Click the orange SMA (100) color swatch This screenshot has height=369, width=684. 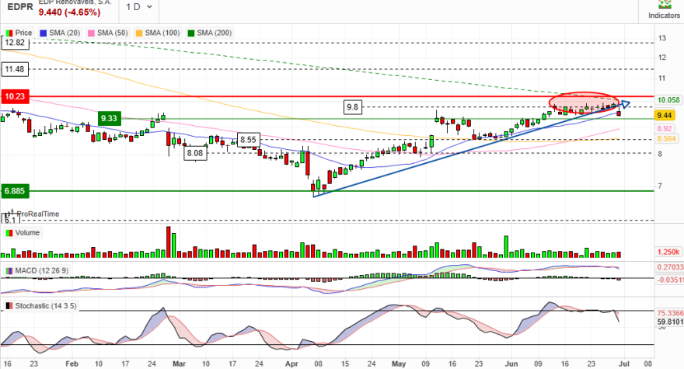click(x=139, y=33)
